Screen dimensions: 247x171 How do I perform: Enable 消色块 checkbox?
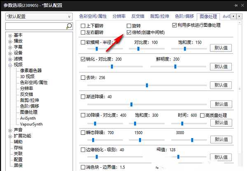point(83,167)
